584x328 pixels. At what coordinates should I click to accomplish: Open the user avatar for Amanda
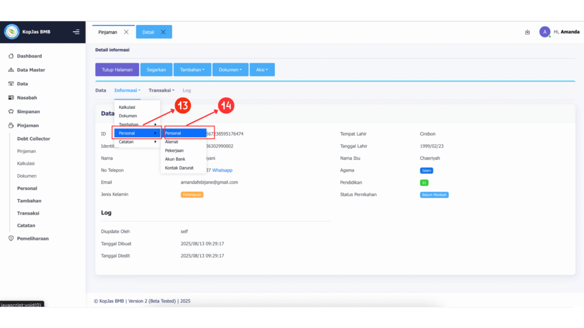(544, 32)
